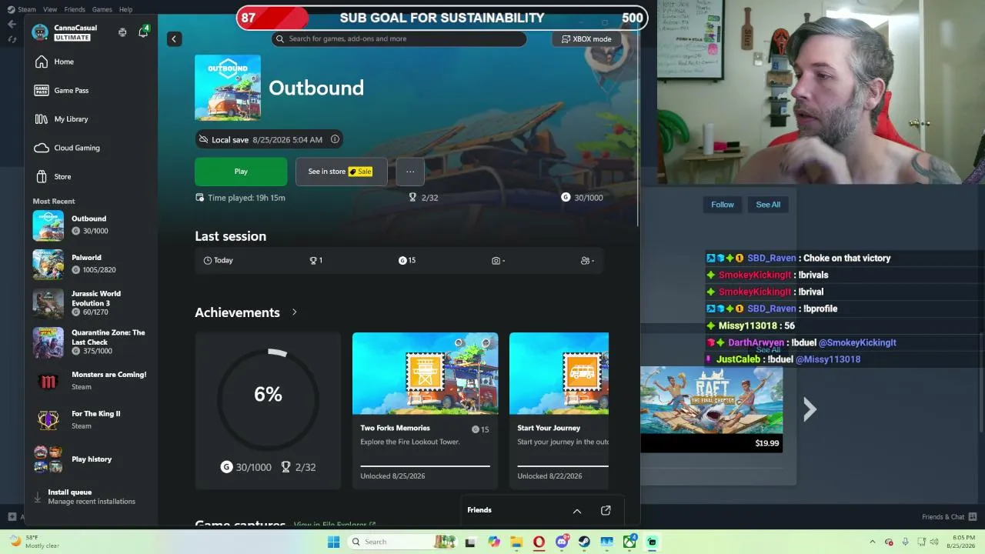Open Two Forks Memories achievement card
The image size is (985, 554).
click(x=425, y=411)
